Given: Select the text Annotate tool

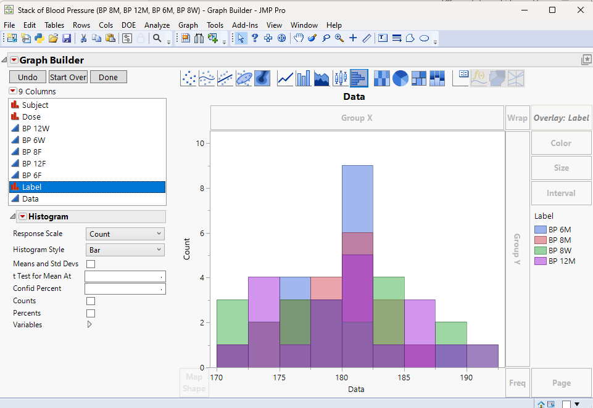Looking at the screenshot, I should [x=383, y=38].
